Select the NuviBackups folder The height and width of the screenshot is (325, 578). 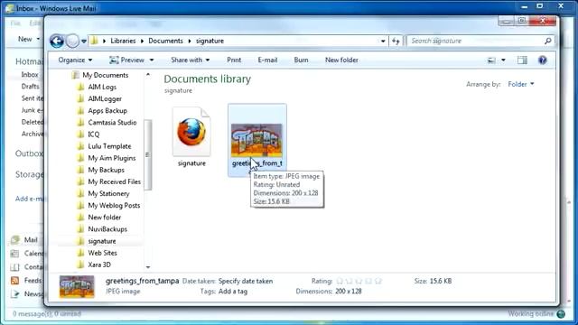pos(107,229)
